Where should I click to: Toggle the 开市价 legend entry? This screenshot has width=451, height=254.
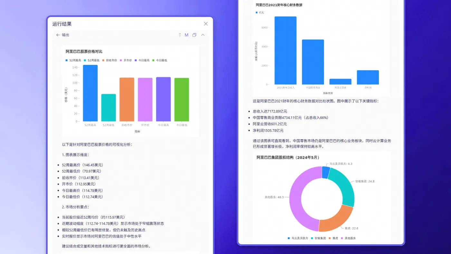point(126,60)
